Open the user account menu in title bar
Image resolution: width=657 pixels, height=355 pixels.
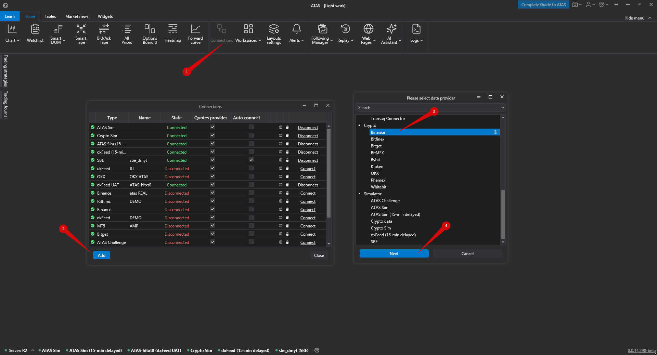tap(590, 4)
